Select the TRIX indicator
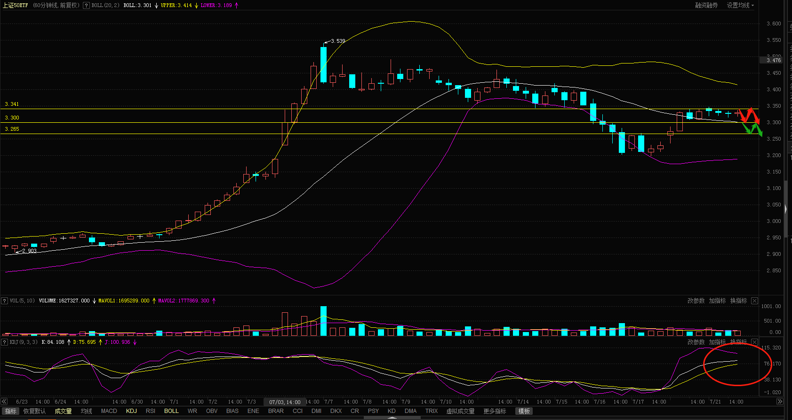792x420 pixels. [x=432, y=411]
